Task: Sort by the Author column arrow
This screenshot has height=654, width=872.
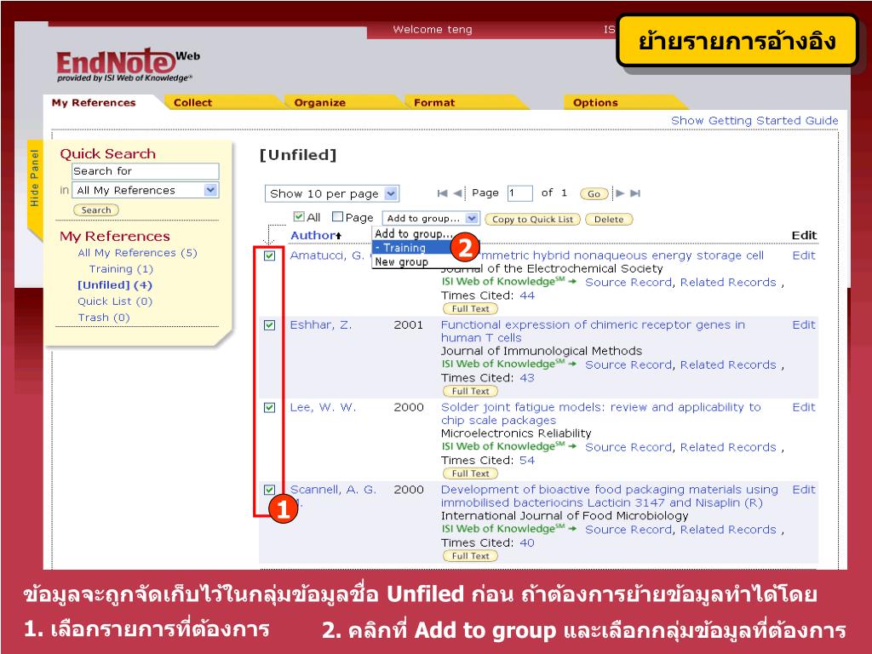Action: pos(338,237)
